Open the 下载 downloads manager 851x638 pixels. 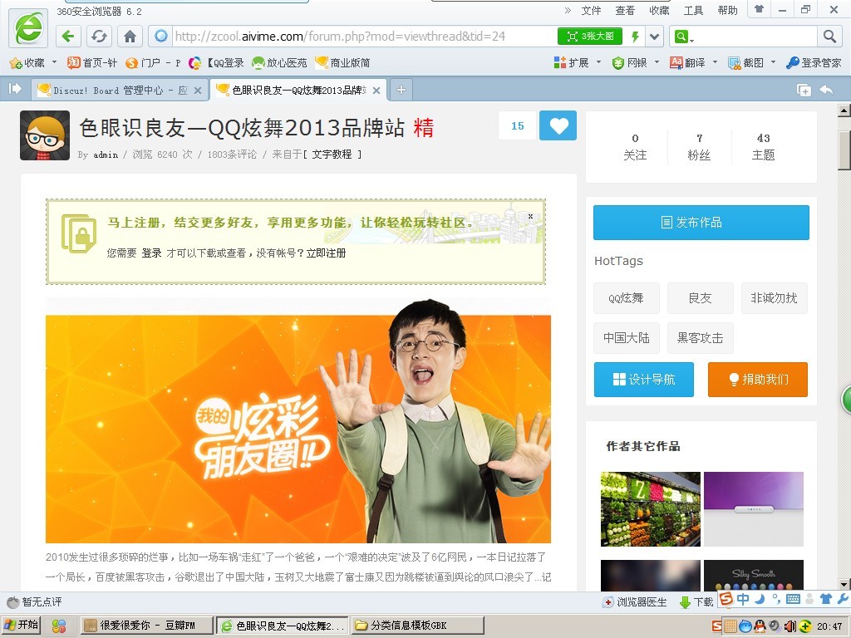coord(697,602)
